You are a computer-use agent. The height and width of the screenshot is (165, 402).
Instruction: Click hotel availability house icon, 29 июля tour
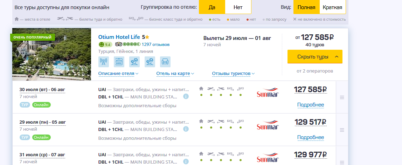click(201, 121)
